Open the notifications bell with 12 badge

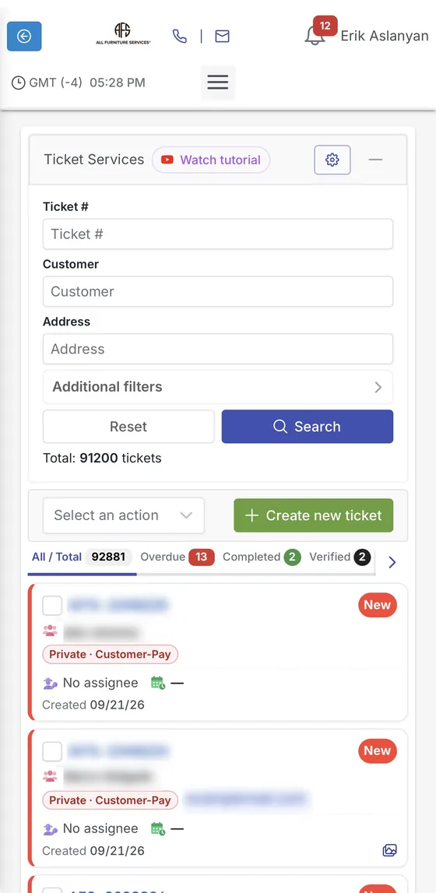click(x=318, y=33)
